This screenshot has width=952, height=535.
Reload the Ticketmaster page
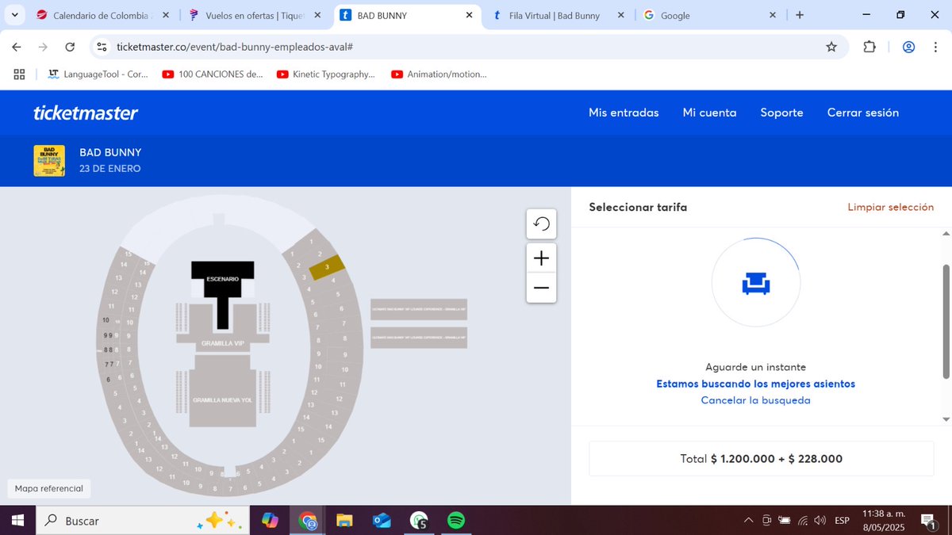click(70, 47)
